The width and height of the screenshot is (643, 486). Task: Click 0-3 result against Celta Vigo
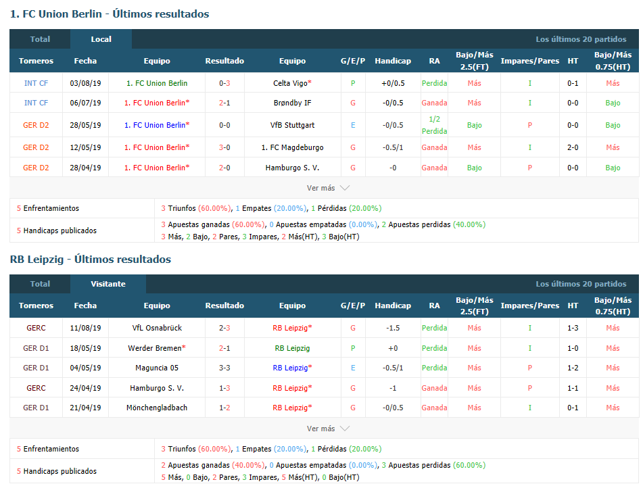[224, 83]
